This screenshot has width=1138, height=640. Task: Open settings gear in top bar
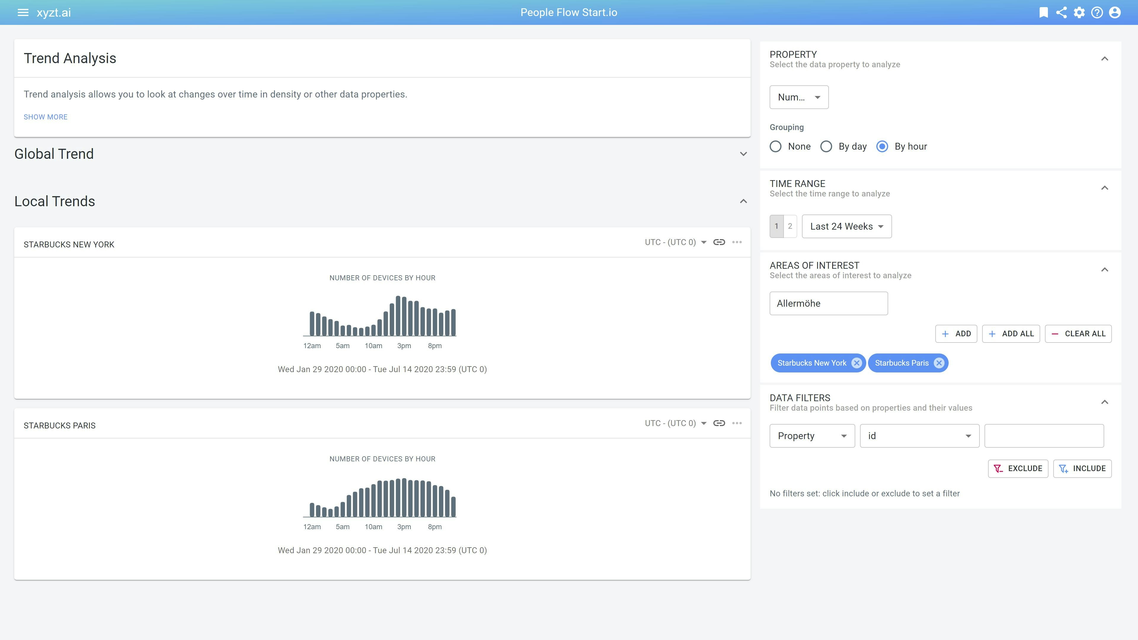(x=1079, y=12)
